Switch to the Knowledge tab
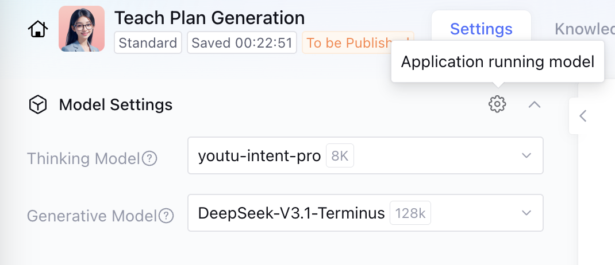 point(584,29)
